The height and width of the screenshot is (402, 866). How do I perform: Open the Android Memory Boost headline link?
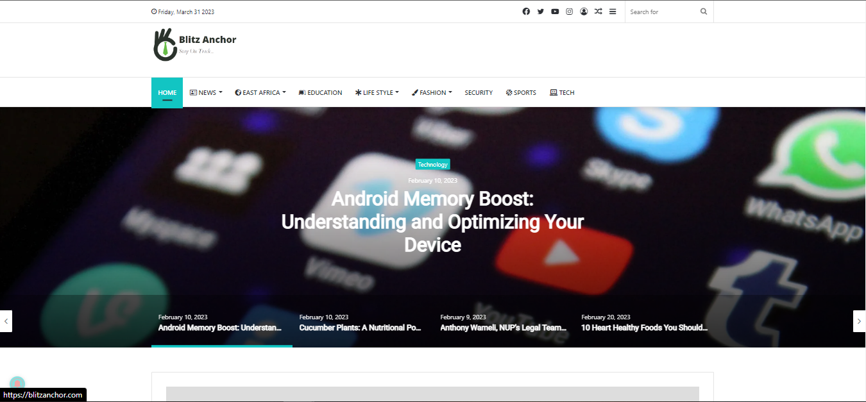tap(432, 222)
